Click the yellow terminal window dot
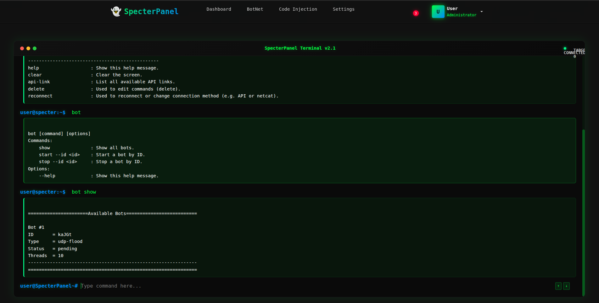 click(28, 48)
